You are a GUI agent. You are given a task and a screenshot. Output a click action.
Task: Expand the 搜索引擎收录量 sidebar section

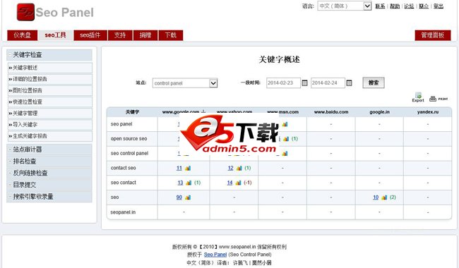[49, 196]
